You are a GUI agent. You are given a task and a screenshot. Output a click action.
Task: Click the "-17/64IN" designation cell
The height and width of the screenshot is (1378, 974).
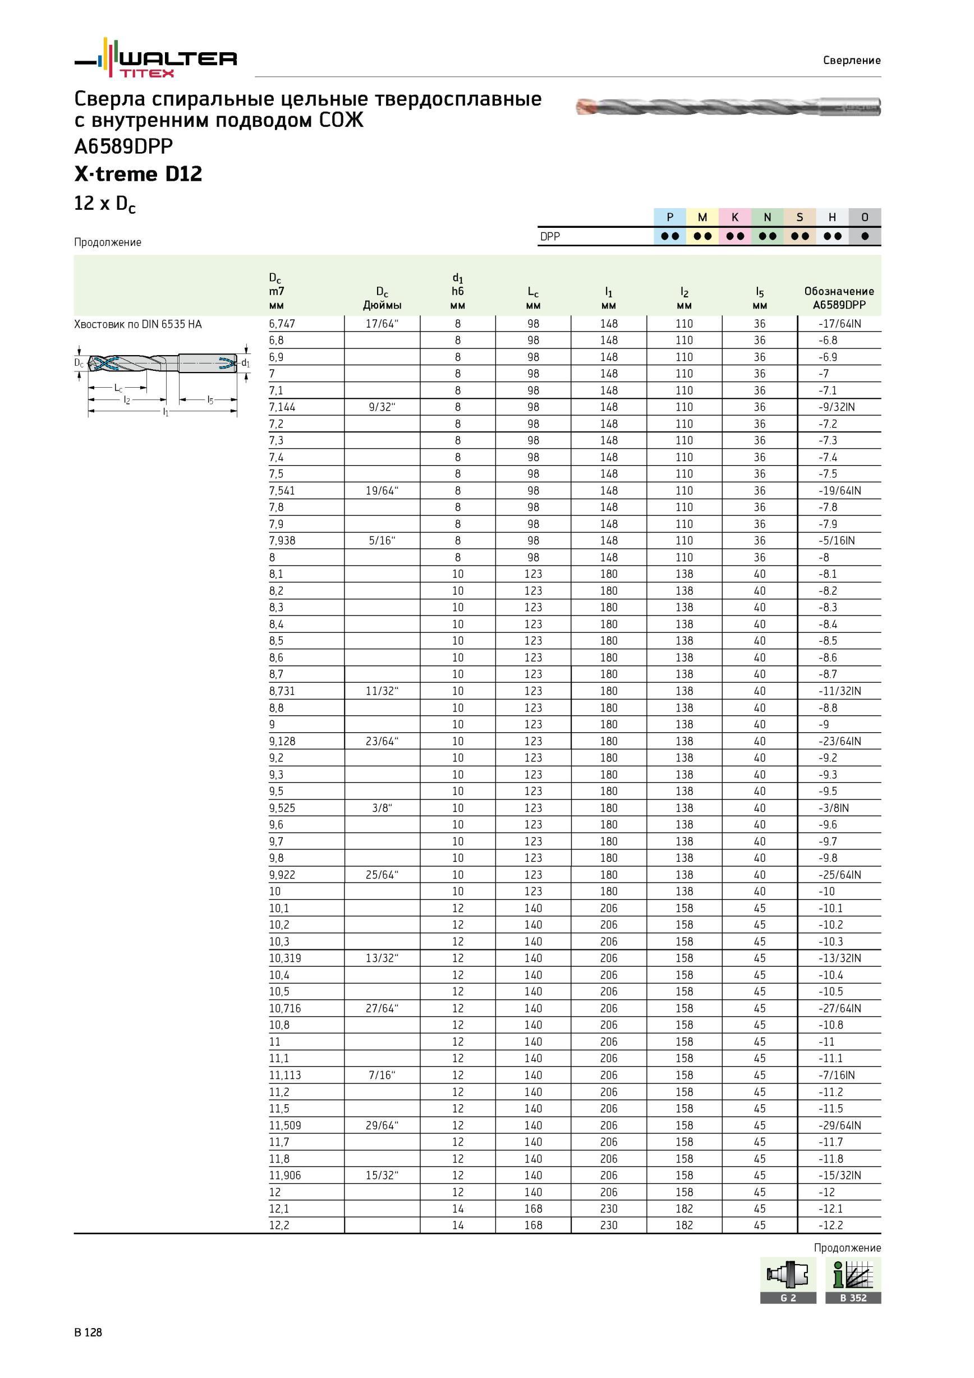(839, 324)
